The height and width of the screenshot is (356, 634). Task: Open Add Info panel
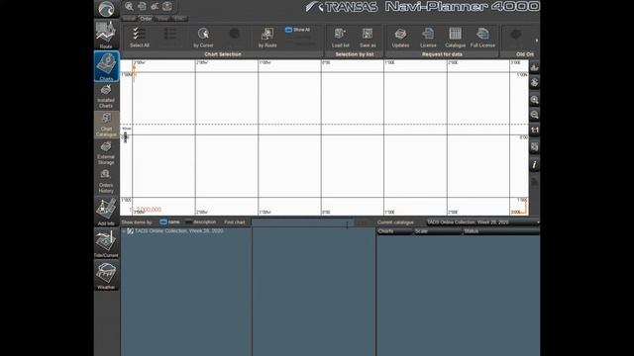pos(106,212)
